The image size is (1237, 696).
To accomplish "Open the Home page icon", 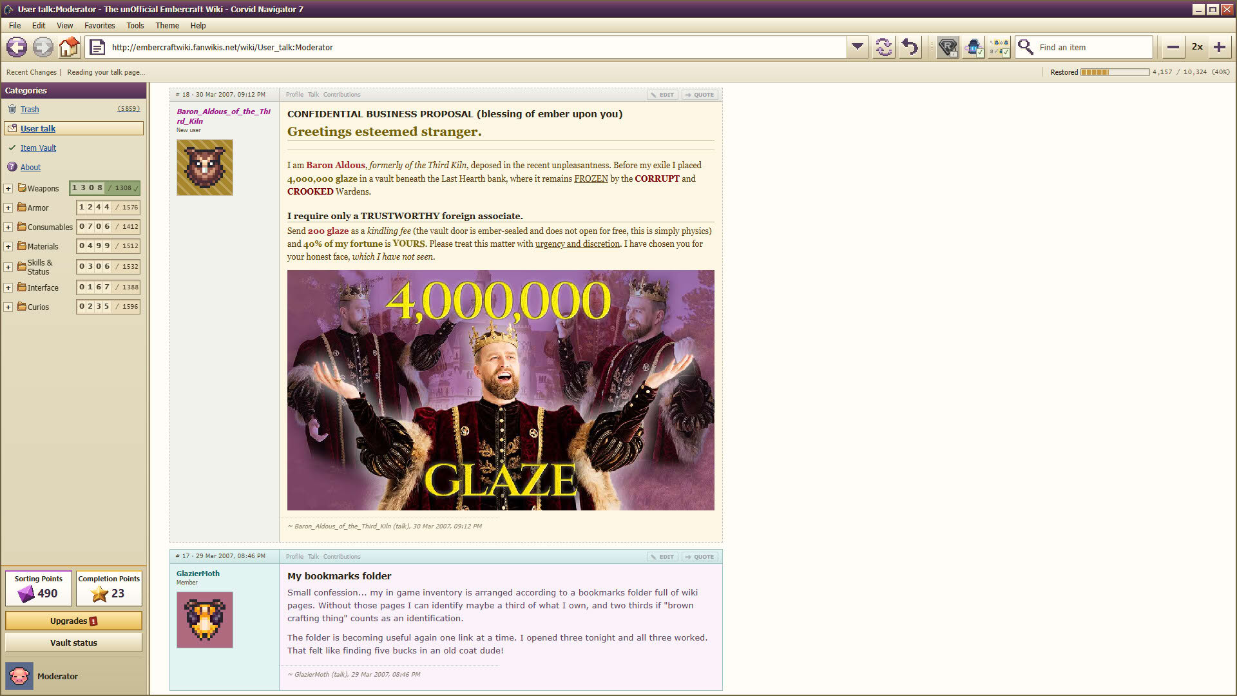I will click(69, 47).
